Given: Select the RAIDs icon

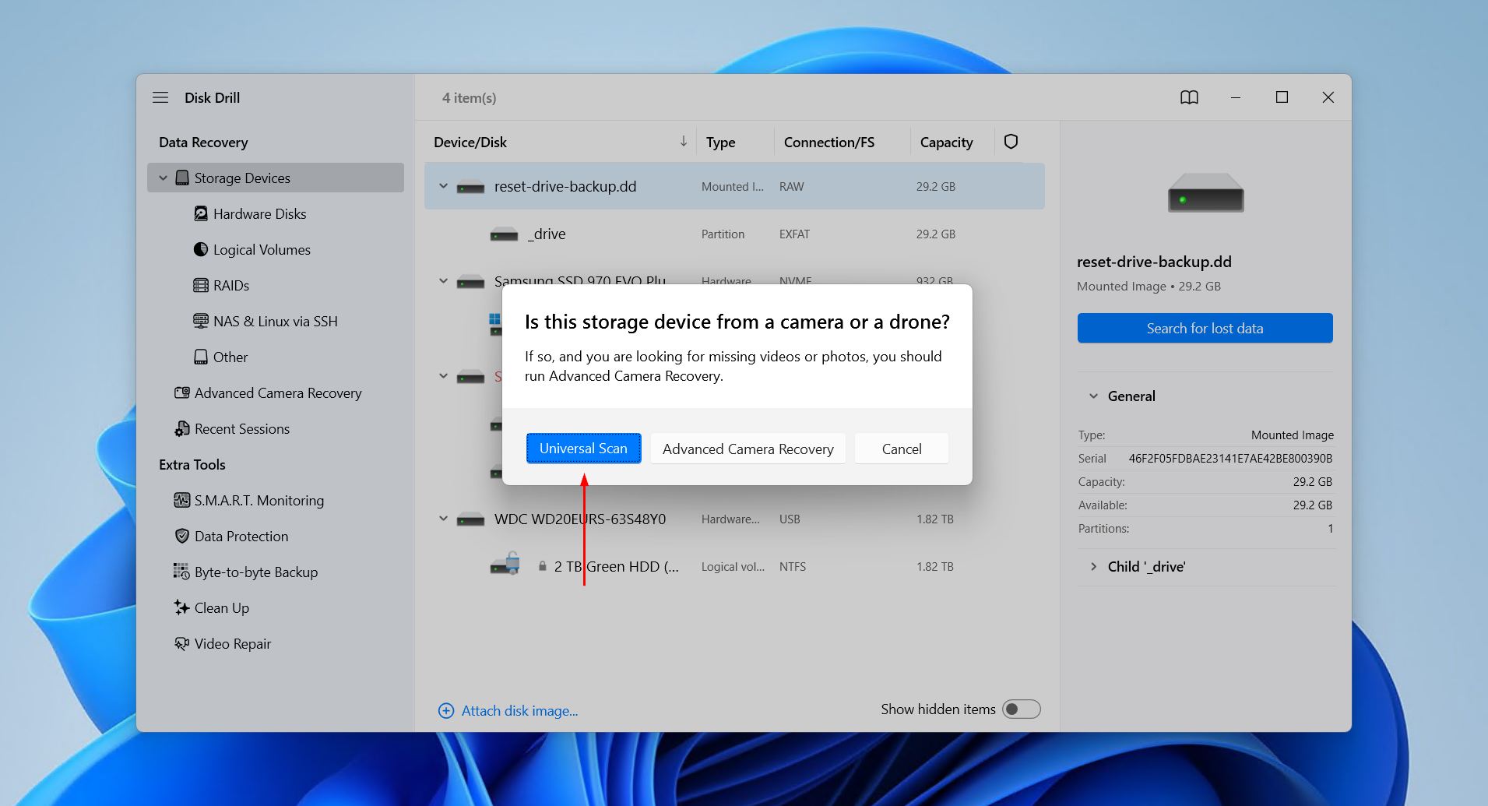Looking at the screenshot, I should (201, 285).
